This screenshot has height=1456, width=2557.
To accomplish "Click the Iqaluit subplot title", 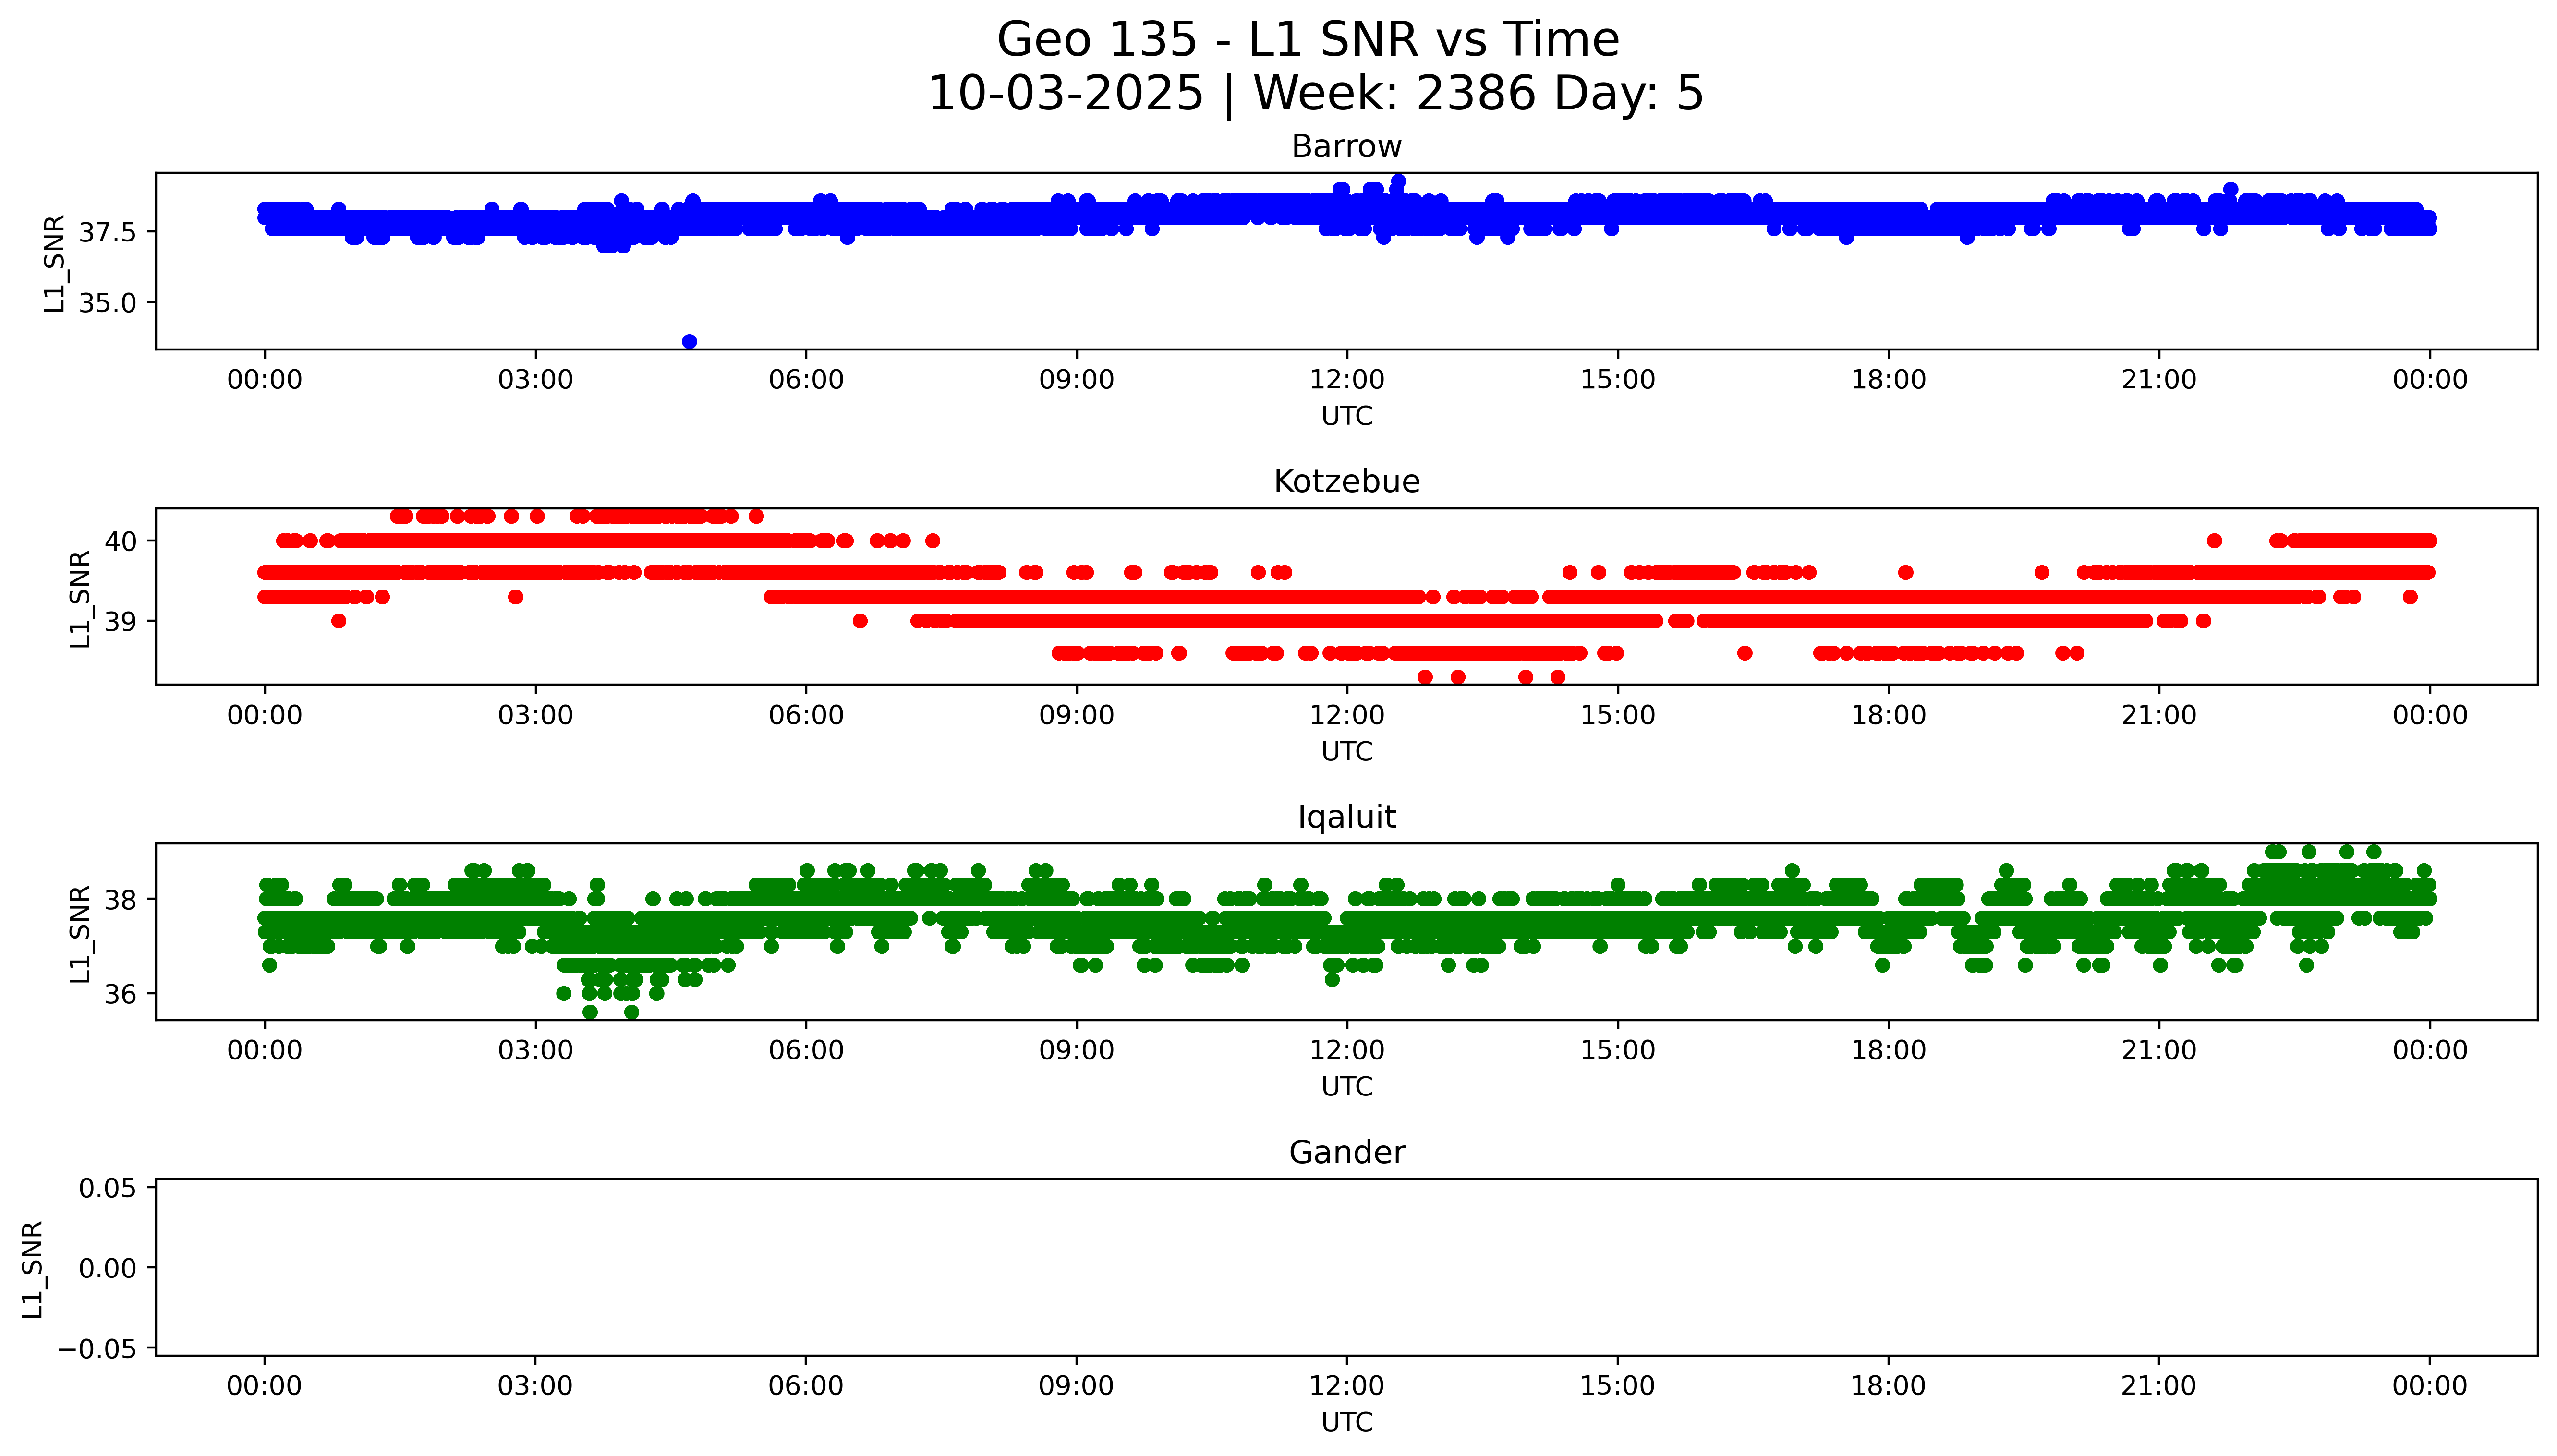I will [1346, 817].
